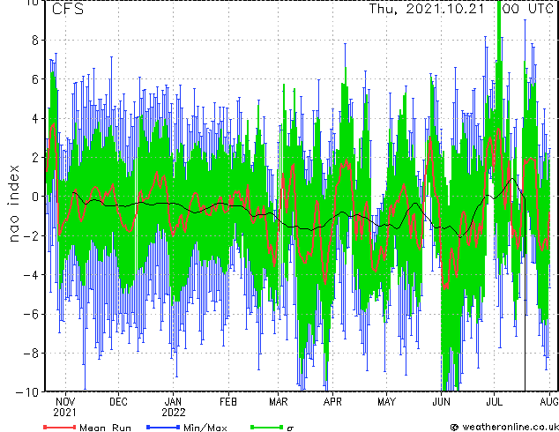The width and height of the screenshot is (559, 432).
Task: Click the MAR month axis label
Action: pyautogui.click(x=278, y=402)
